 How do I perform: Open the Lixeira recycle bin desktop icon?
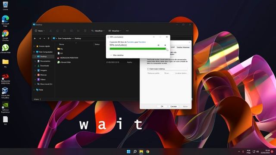pyautogui.click(x=5, y=6)
